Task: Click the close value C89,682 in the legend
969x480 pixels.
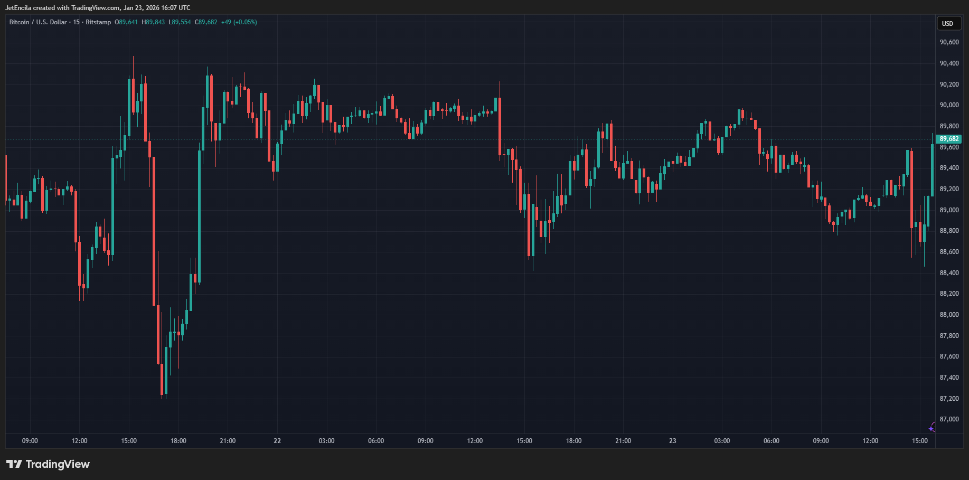Action: point(206,22)
